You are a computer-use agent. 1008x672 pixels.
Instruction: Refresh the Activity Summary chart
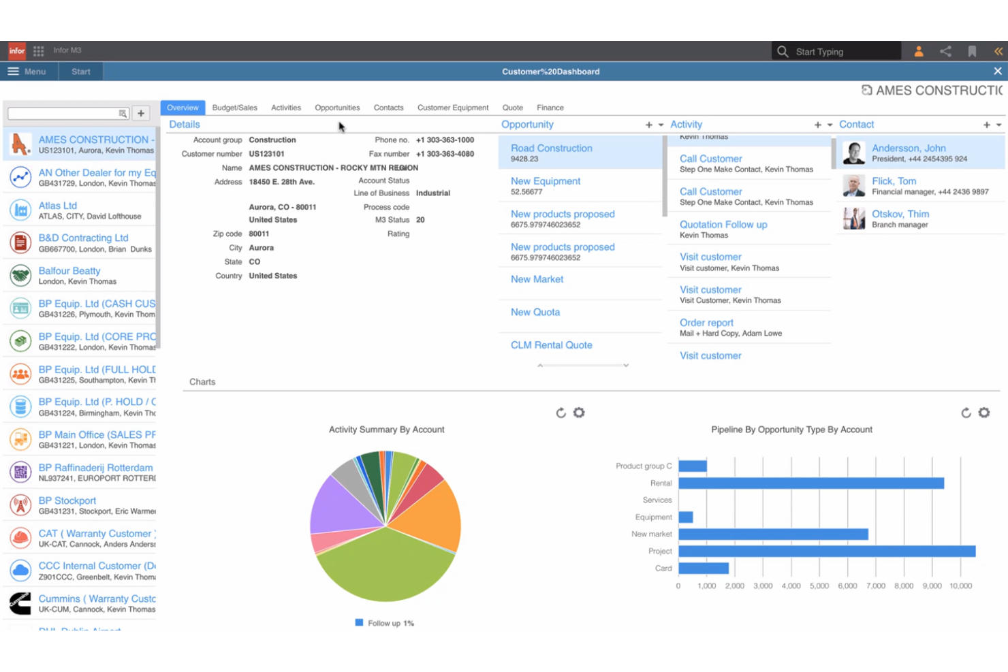pyautogui.click(x=561, y=413)
